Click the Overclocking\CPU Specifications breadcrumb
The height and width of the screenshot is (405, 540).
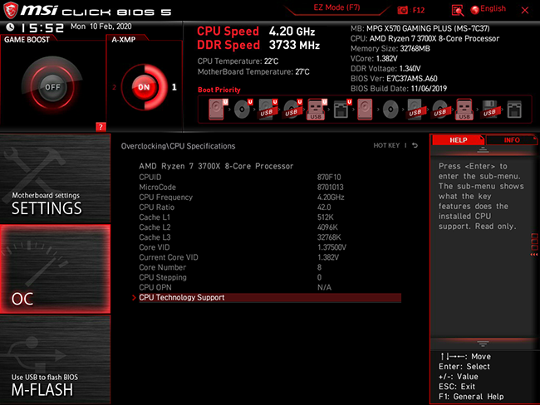click(178, 146)
